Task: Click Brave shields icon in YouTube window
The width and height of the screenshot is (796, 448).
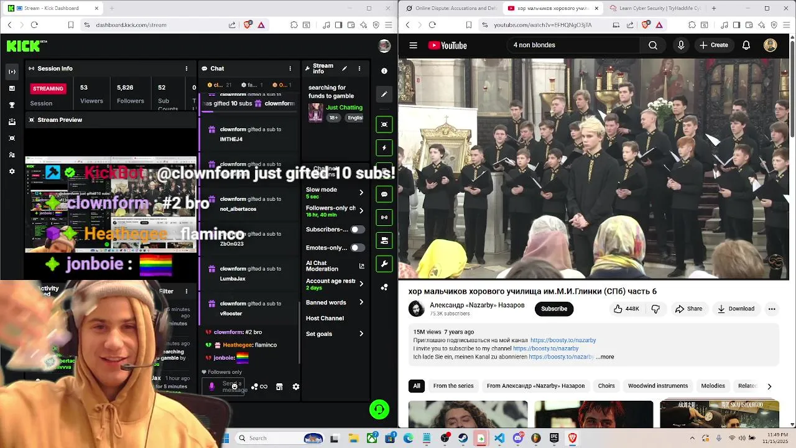Action: (x=646, y=25)
